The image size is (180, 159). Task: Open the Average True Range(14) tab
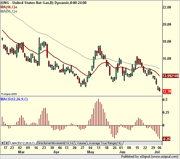coord(105,143)
